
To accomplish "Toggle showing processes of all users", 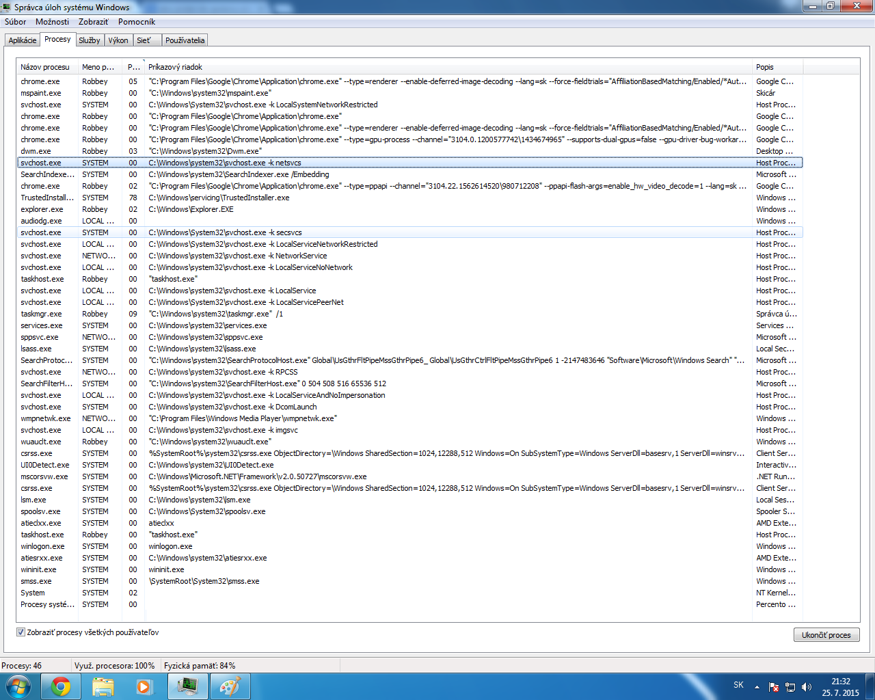I will 21,632.
